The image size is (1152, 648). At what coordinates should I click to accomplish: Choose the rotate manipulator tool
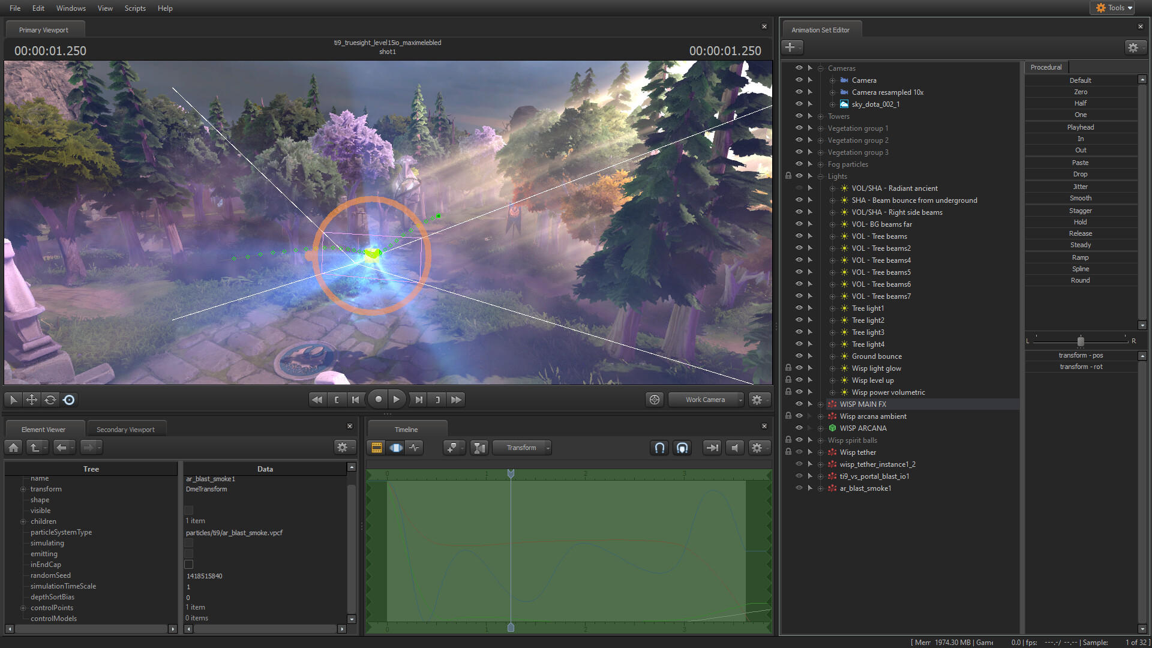click(x=50, y=400)
